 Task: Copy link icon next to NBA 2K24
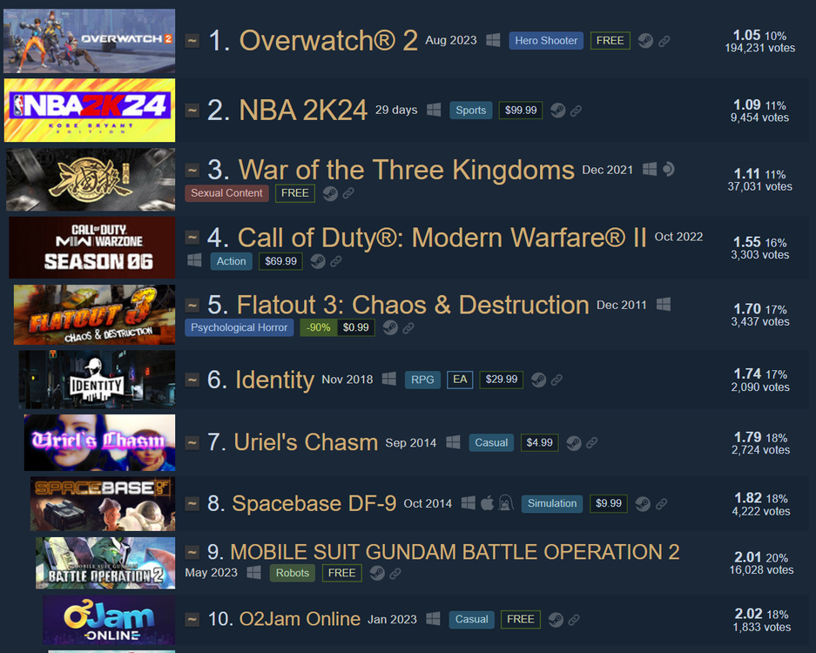[576, 111]
